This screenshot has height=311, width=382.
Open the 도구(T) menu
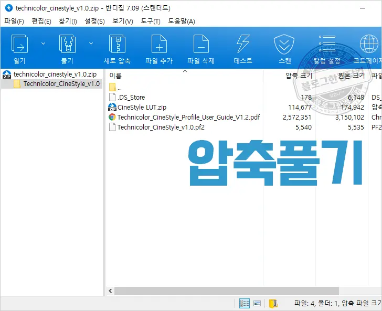tap(151, 21)
